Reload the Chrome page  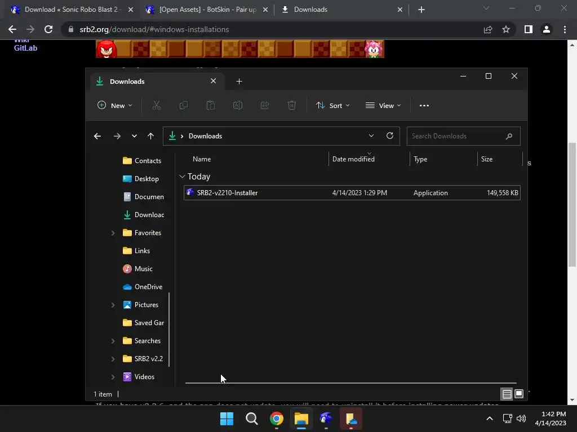coord(48,29)
